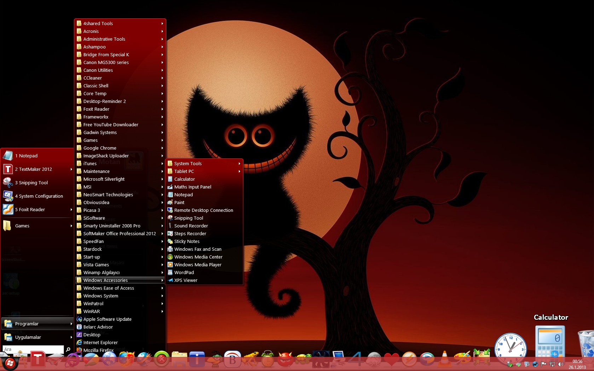Expand Windows Ease of Access folder
The image size is (594, 371).
click(x=120, y=288)
